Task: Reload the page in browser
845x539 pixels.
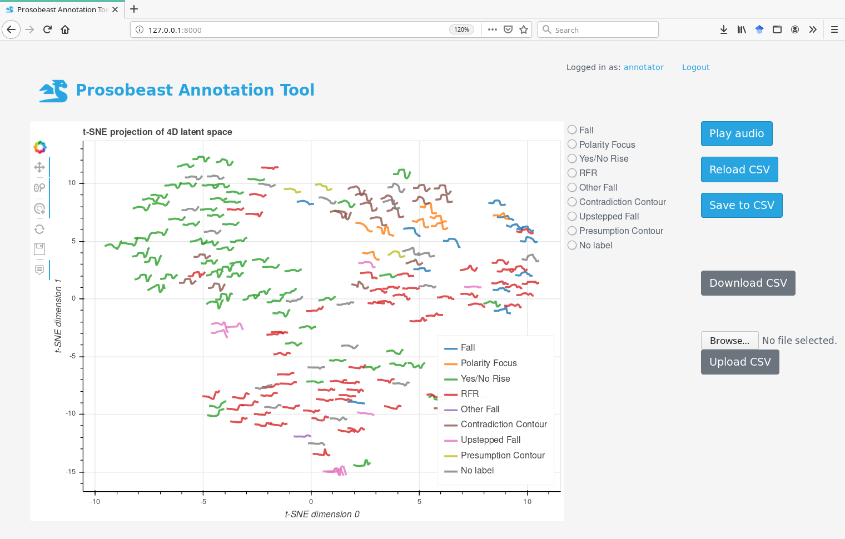Action: tap(47, 29)
